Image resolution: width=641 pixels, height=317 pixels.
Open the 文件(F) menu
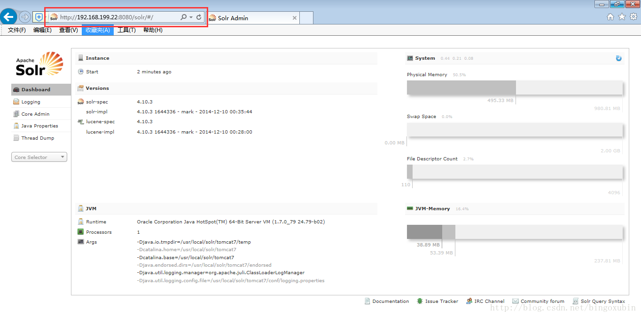coord(17,30)
